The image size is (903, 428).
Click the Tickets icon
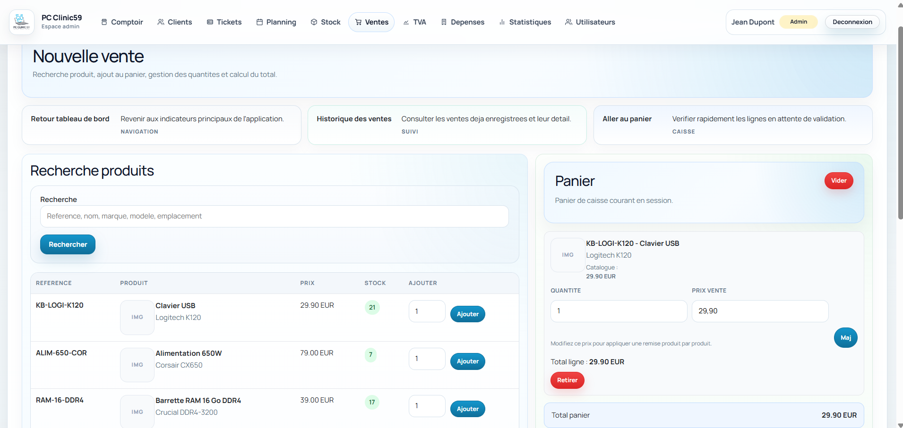210,22
